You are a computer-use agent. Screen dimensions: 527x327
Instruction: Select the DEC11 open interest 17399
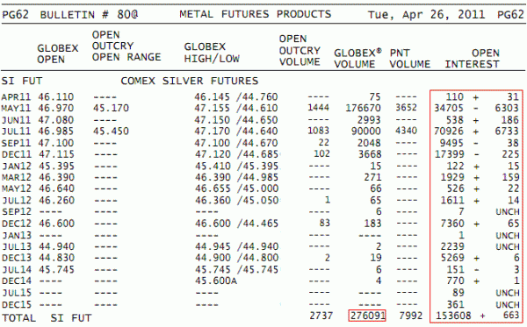450,154
